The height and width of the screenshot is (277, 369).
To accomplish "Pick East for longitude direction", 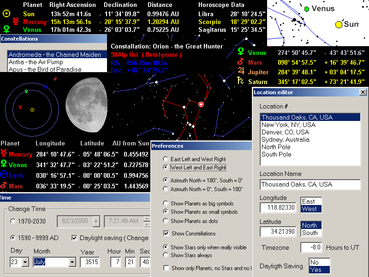I will 311,201.
